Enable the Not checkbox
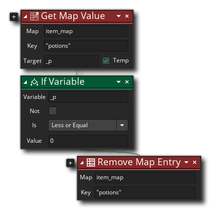The image size is (211, 210). [53, 111]
